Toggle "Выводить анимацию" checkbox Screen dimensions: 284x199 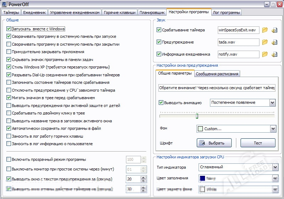[161, 103]
